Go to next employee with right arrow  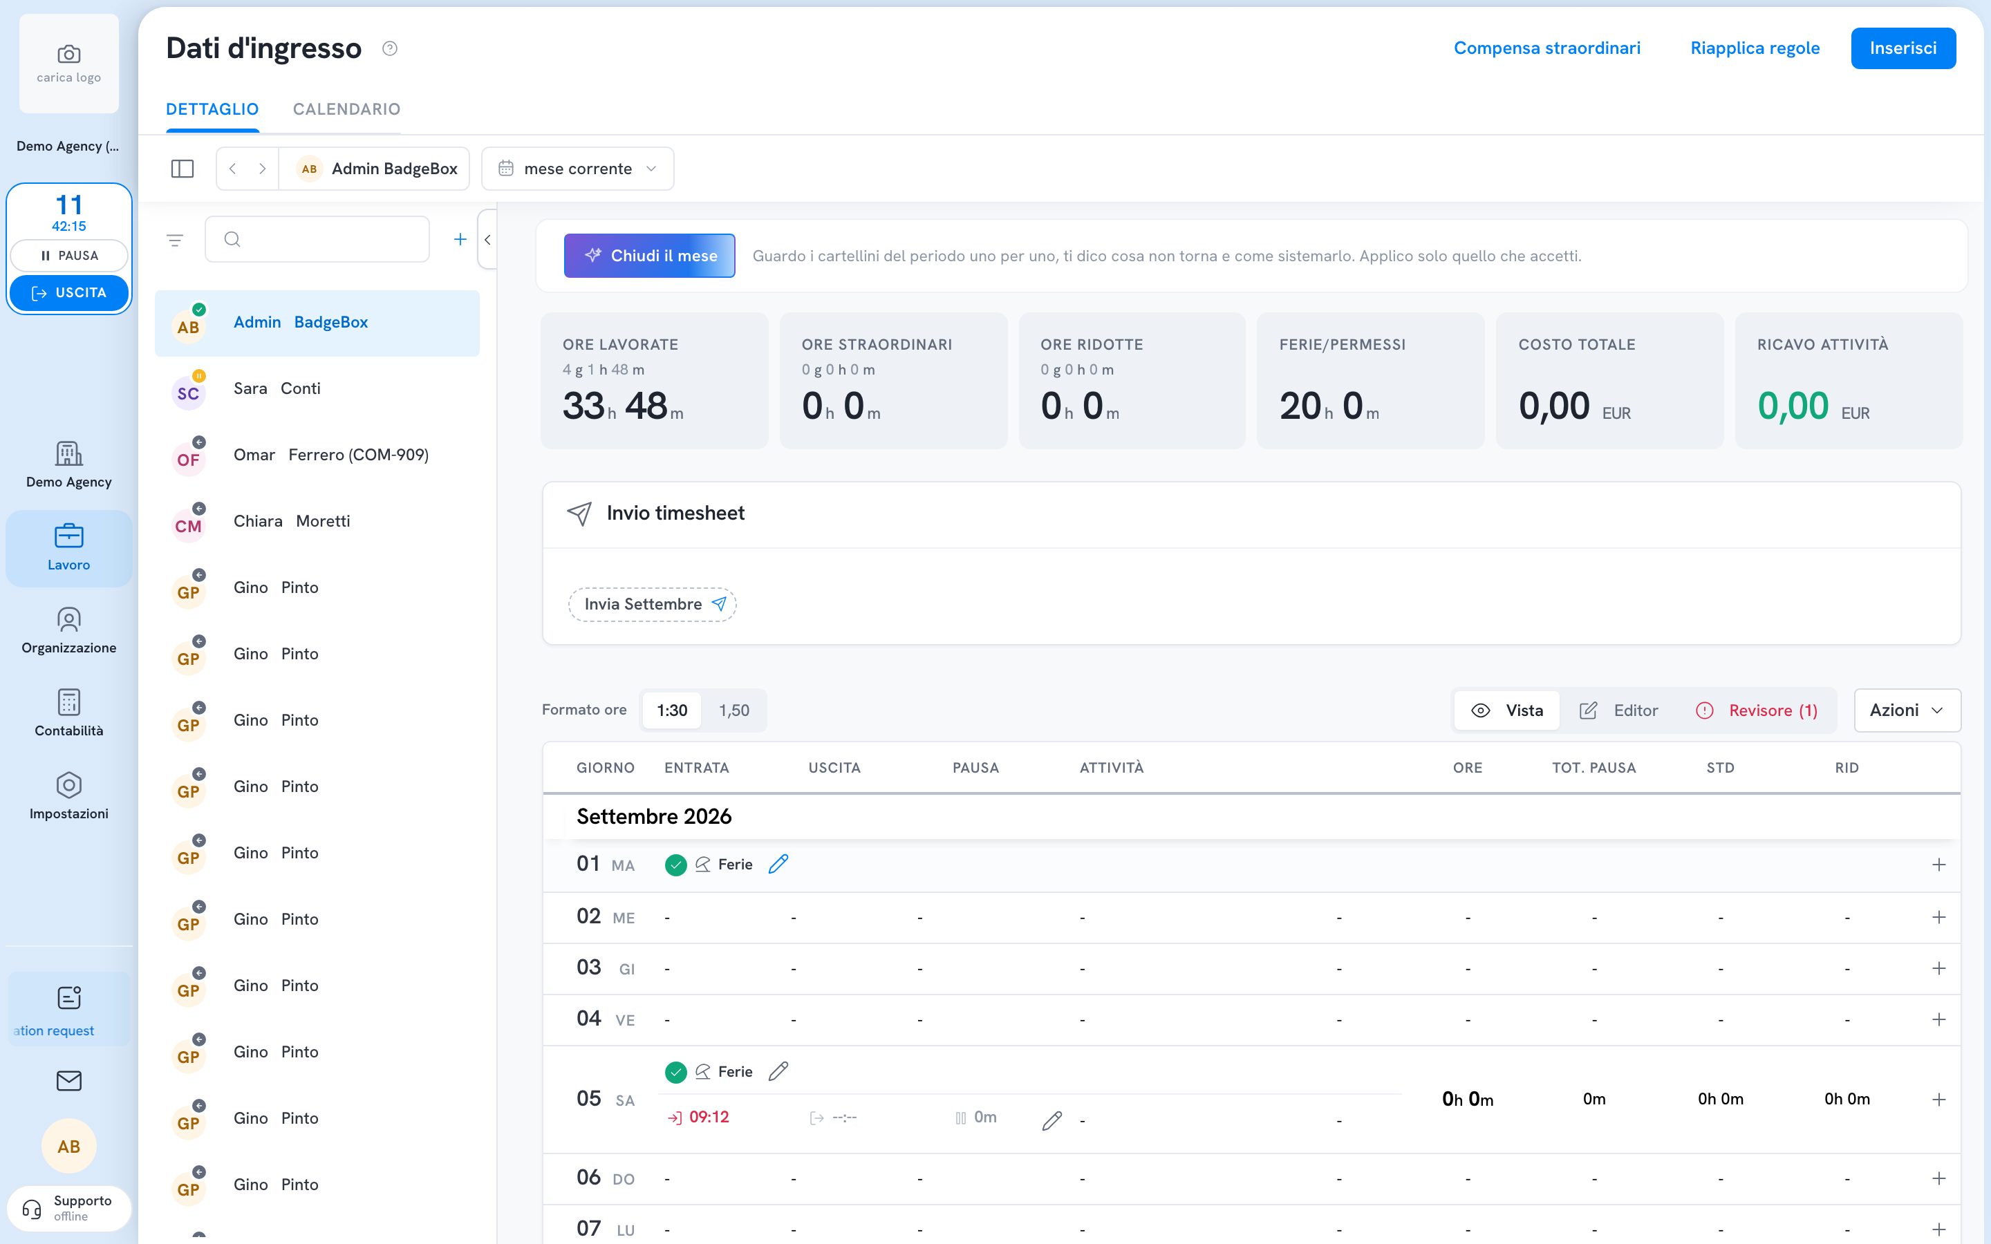(x=263, y=169)
